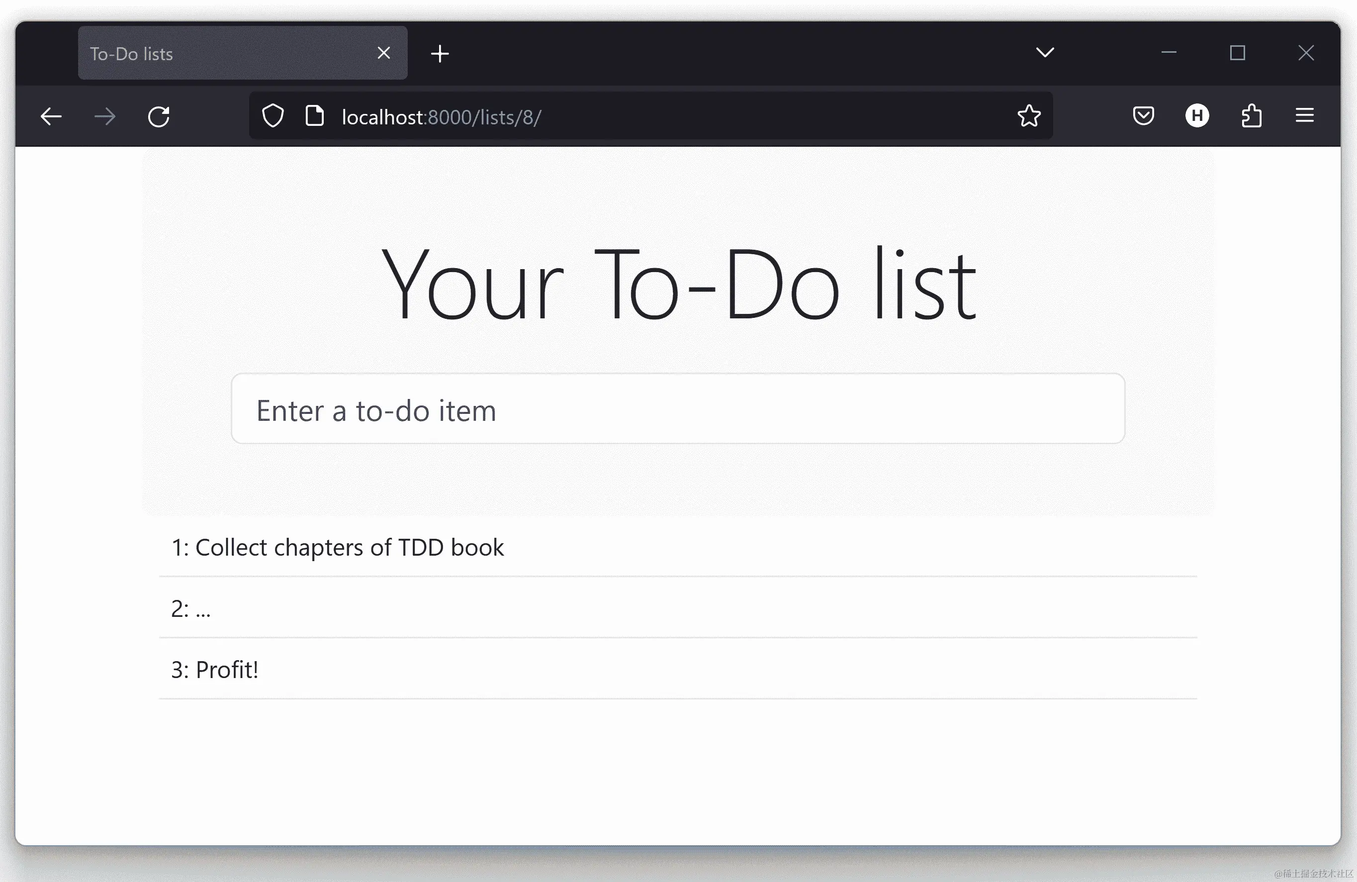Close the To-Do lists tab

pos(384,53)
